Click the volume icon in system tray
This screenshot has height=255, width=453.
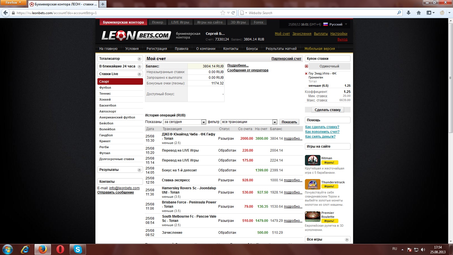pyautogui.click(x=423, y=250)
